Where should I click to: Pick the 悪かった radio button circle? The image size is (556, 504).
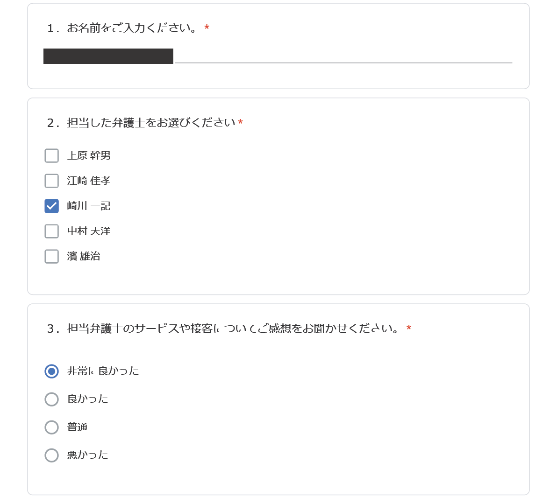click(52, 455)
